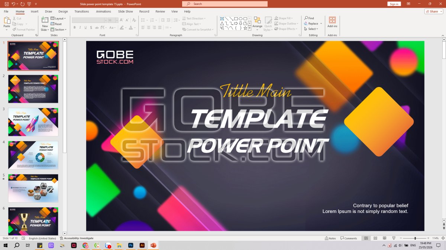The image size is (446, 250).
Task: Click the zoom out minus button
Action: tap(400, 238)
